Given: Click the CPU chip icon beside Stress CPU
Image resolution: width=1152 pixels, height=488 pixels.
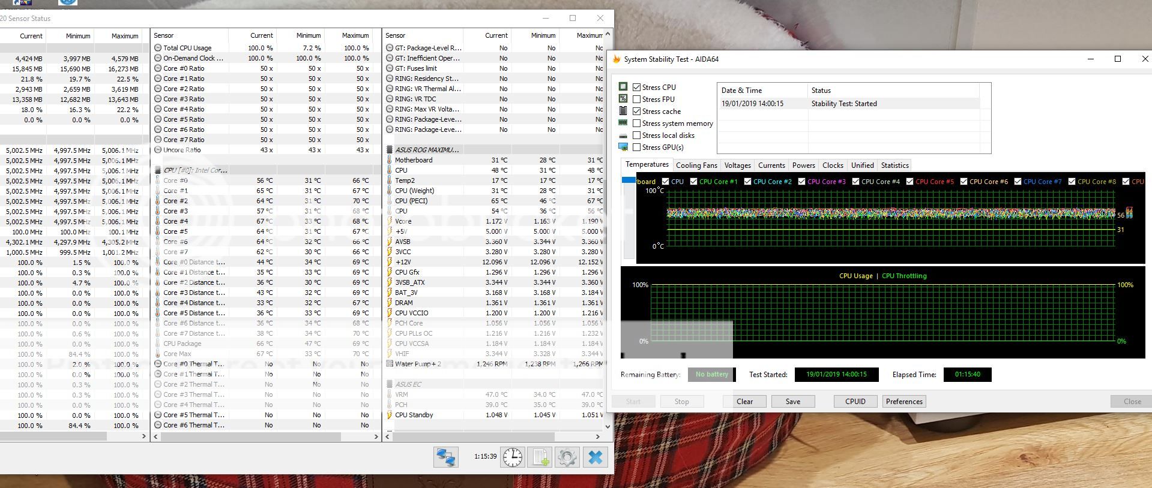Looking at the screenshot, I should pyautogui.click(x=623, y=87).
